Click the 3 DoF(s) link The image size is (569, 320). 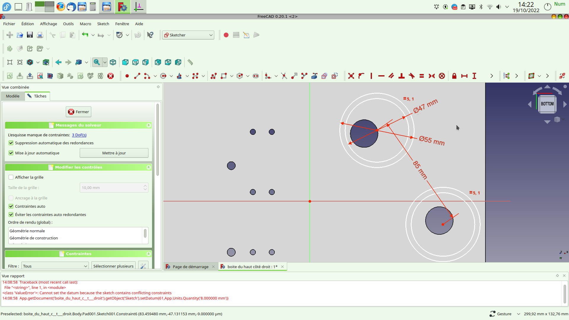point(79,135)
